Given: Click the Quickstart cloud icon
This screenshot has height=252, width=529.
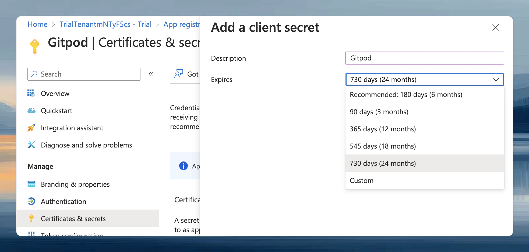Looking at the screenshot, I should coord(31,111).
